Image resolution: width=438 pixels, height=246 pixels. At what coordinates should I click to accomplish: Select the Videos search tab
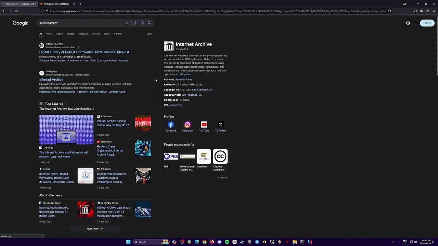[59, 33]
